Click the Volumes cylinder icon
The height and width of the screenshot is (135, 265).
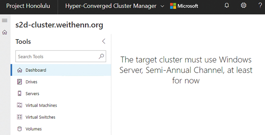click(x=20, y=129)
